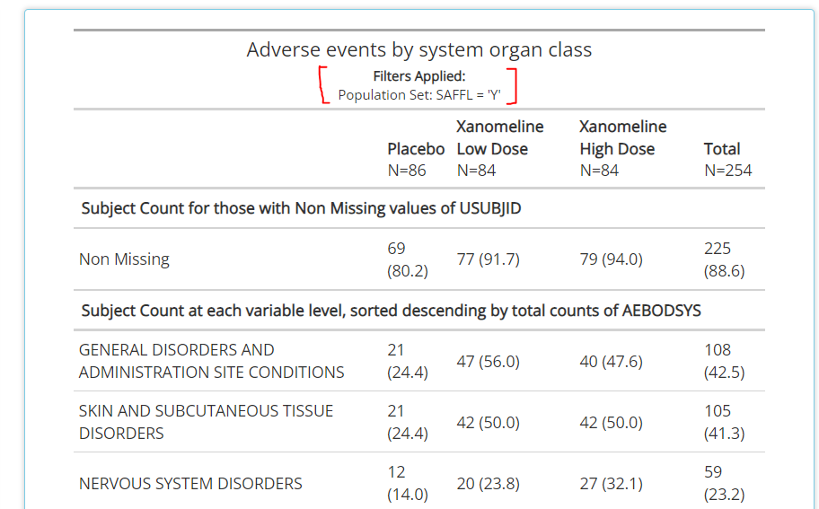The height and width of the screenshot is (509, 819).
Task: Click the N=254 total count label
Action: 727,171
